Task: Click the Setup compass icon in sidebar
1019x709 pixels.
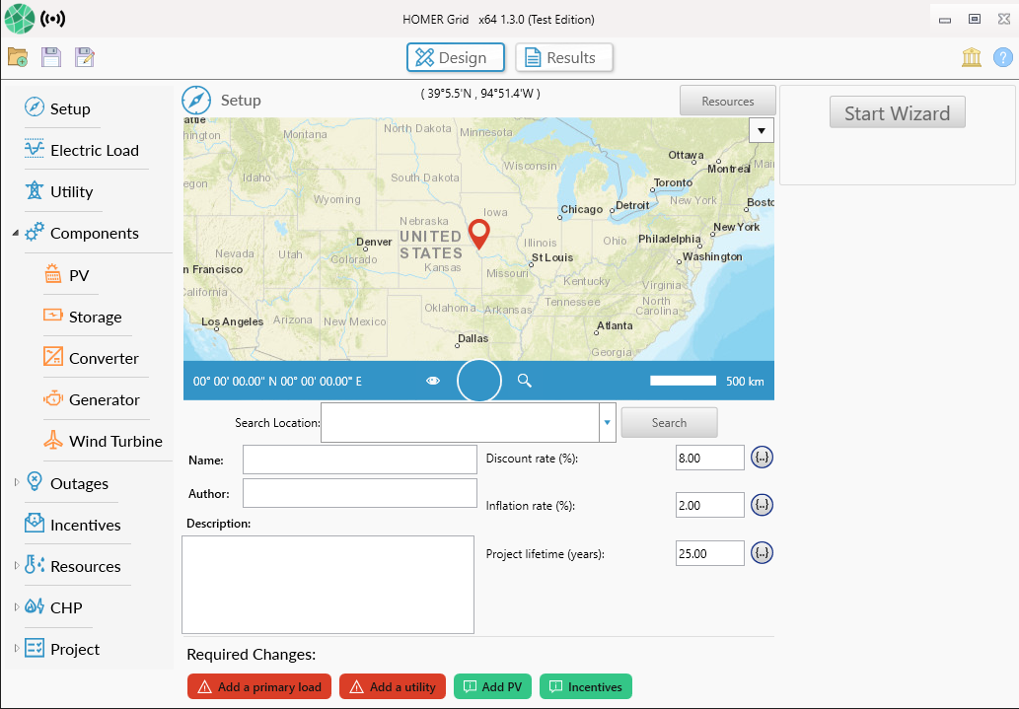Action: click(35, 106)
